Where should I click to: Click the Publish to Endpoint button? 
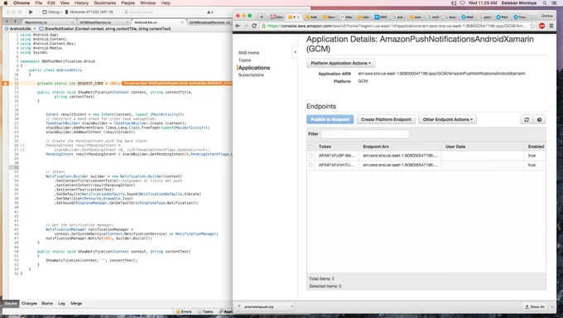(x=330, y=119)
